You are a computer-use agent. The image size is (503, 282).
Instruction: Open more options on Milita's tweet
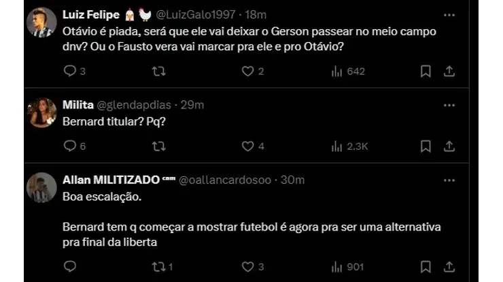449,105
